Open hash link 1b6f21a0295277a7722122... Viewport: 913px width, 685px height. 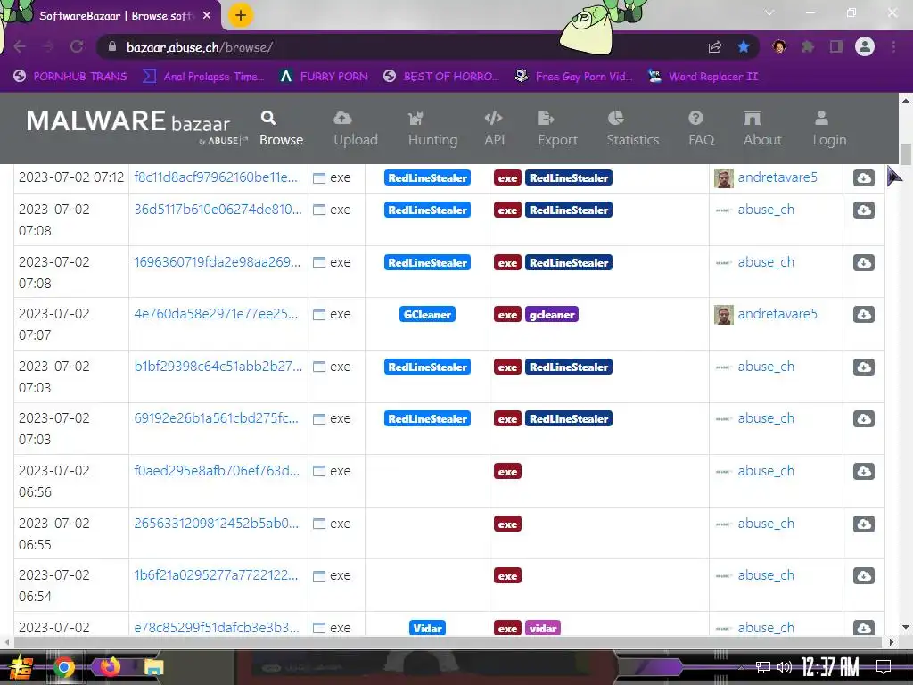click(x=216, y=575)
